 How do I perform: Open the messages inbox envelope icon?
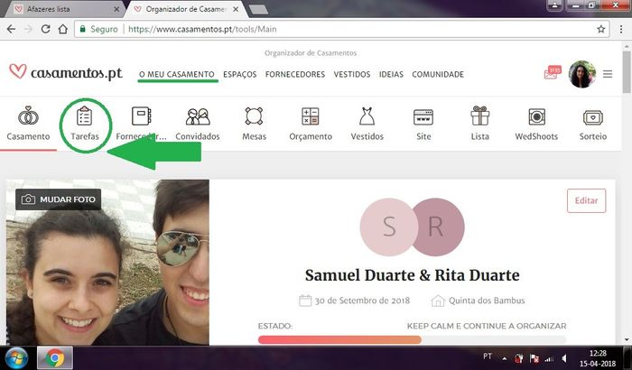point(552,74)
